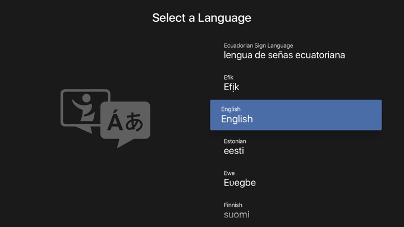This screenshot has width=404, height=227.
Task: Choose the Efịk native name entry
Action: 231,87
